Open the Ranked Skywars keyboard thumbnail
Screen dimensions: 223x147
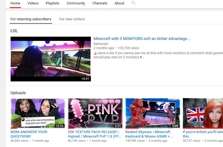point(153,113)
